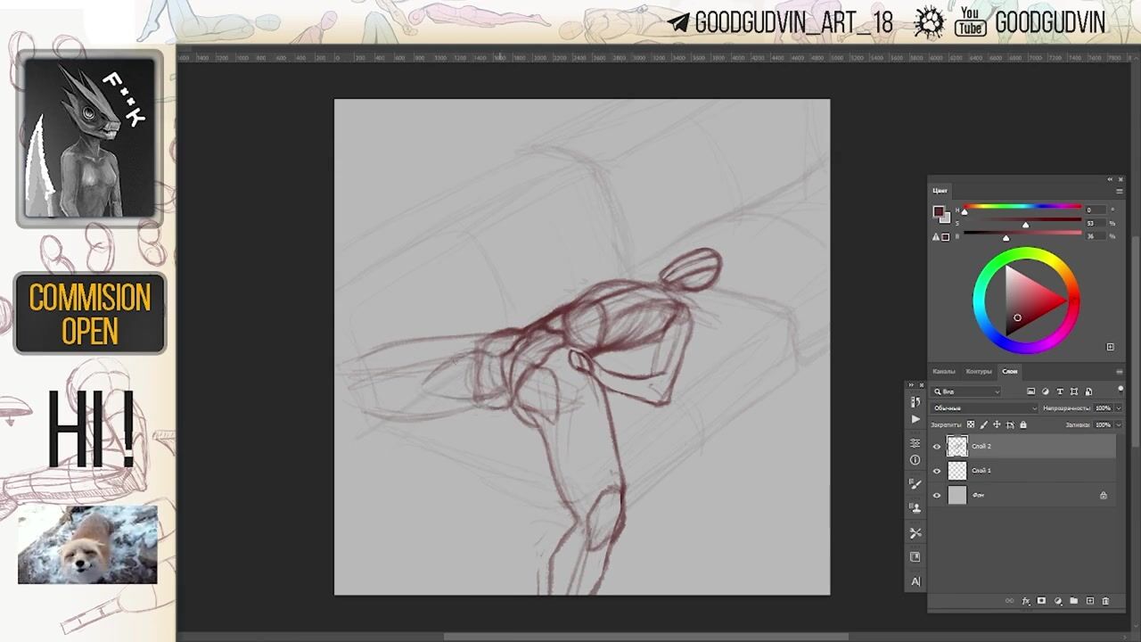Click the delete layer trash icon

tap(1105, 601)
